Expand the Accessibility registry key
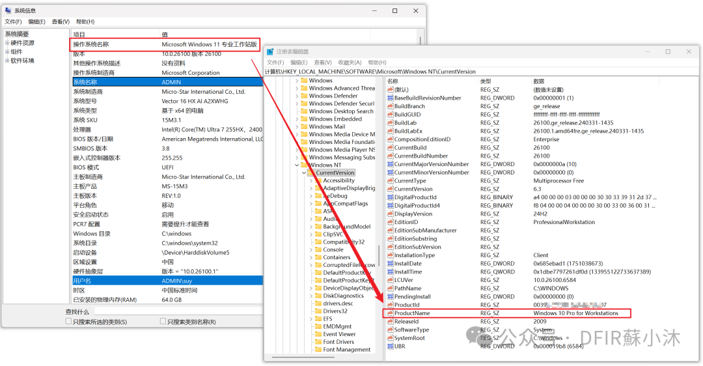Image resolution: width=703 pixels, height=366 pixels. tap(311, 180)
